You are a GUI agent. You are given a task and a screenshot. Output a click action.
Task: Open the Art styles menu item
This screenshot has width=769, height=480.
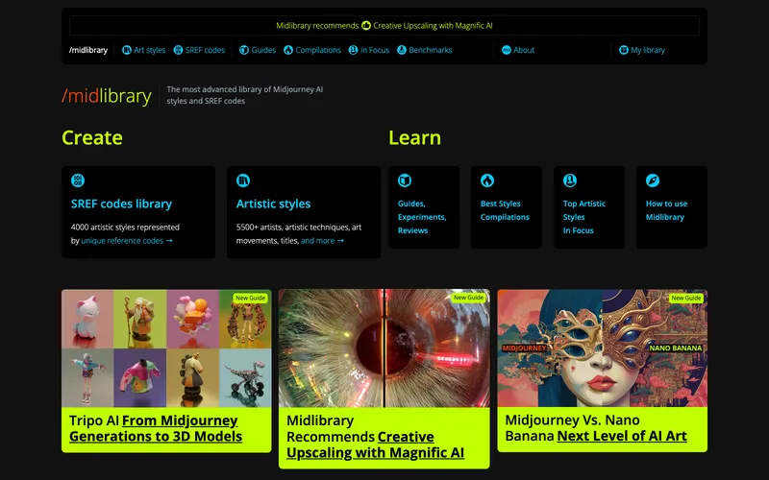click(143, 50)
